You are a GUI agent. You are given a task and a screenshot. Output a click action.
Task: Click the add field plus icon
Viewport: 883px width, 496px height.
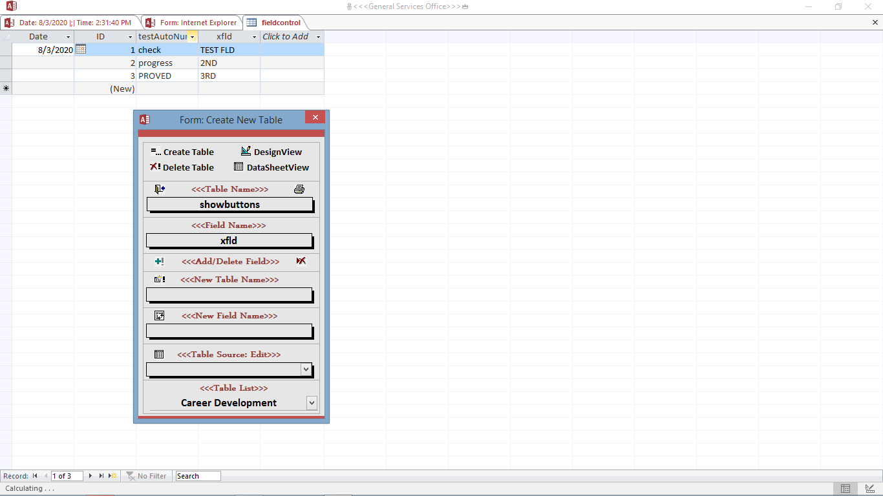tap(160, 262)
